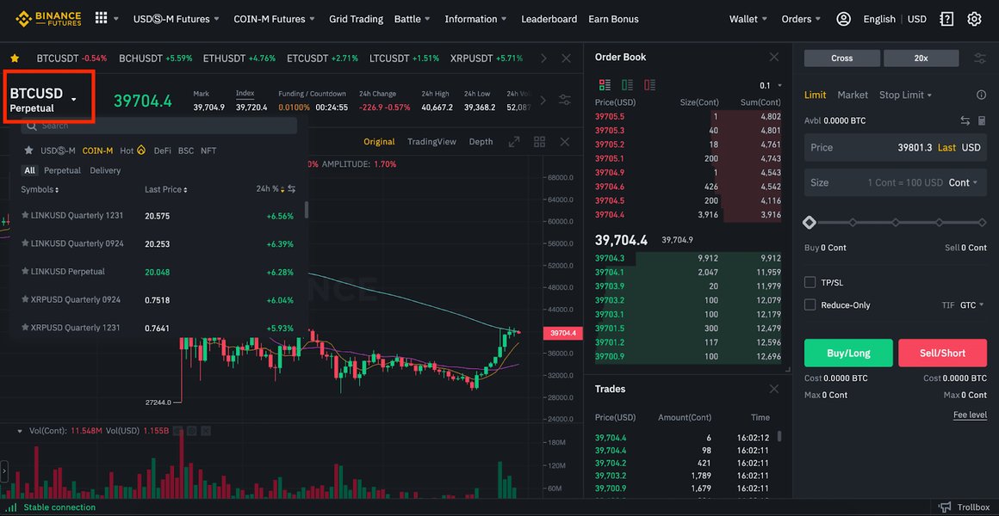
Task: Click the signal bars connection icon
Action: 12,507
